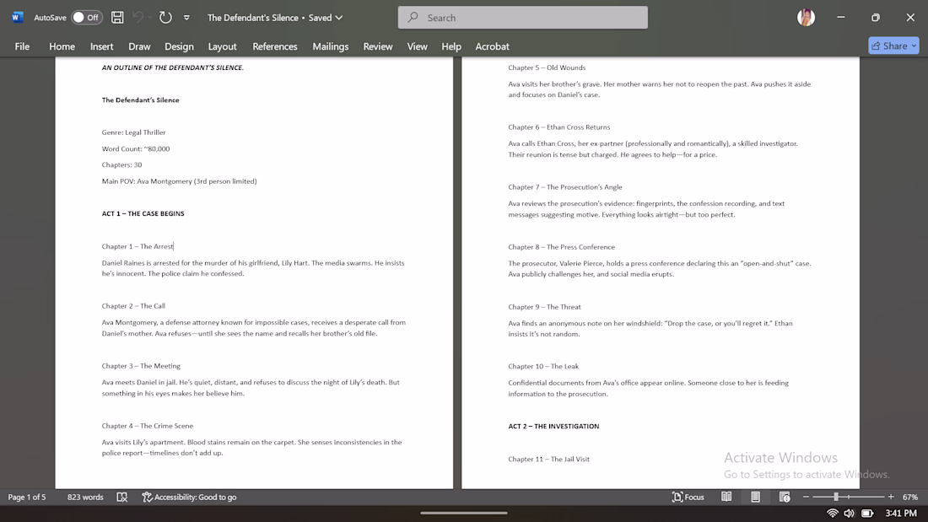
Task: Open the Draw tab
Action: (x=139, y=46)
